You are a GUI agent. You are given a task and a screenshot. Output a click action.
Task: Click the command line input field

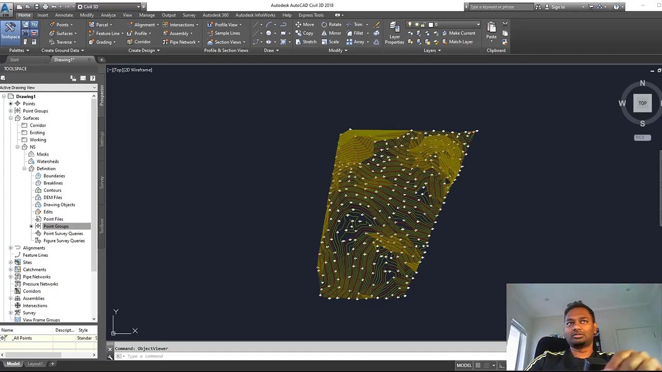tap(310, 357)
